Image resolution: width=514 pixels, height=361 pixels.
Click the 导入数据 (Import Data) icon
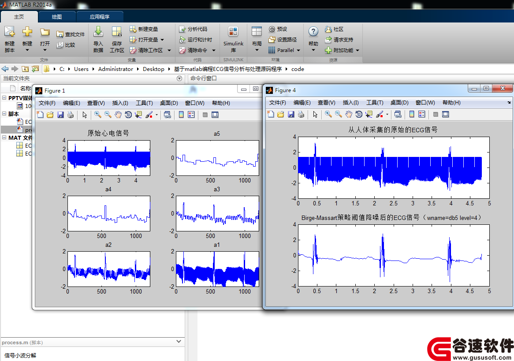[x=98, y=32]
